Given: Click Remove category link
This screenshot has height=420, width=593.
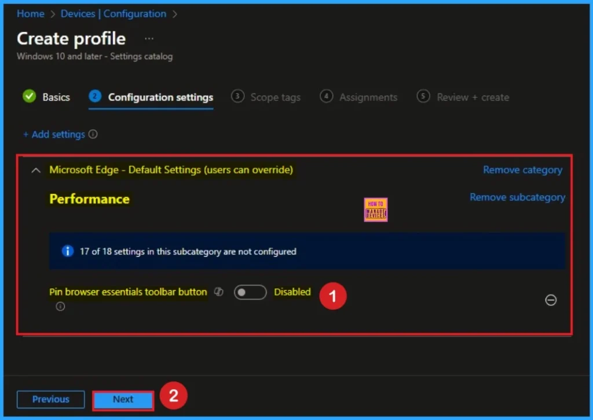Looking at the screenshot, I should pyautogui.click(x=523, y=170).
